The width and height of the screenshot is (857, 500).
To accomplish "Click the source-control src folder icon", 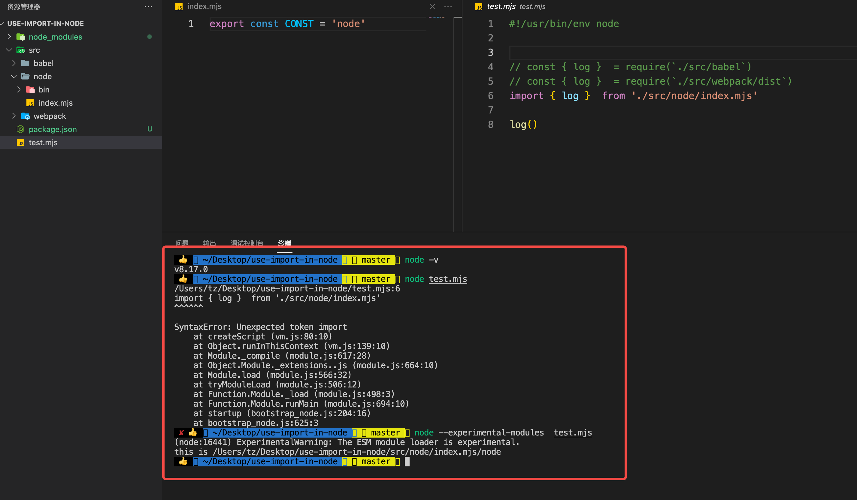I will pos(21,50).
